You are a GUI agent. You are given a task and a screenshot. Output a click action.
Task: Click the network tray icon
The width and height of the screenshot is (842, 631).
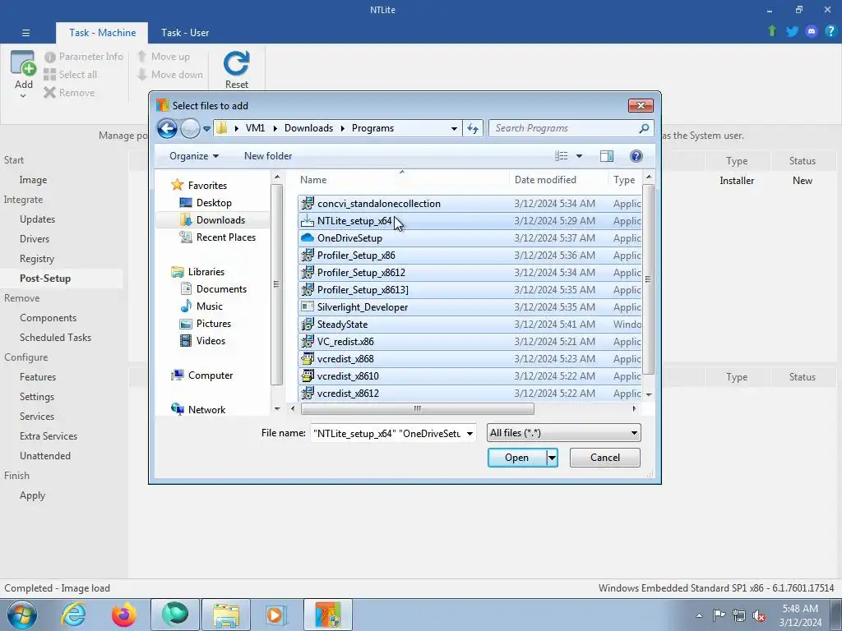pos(739,615)
